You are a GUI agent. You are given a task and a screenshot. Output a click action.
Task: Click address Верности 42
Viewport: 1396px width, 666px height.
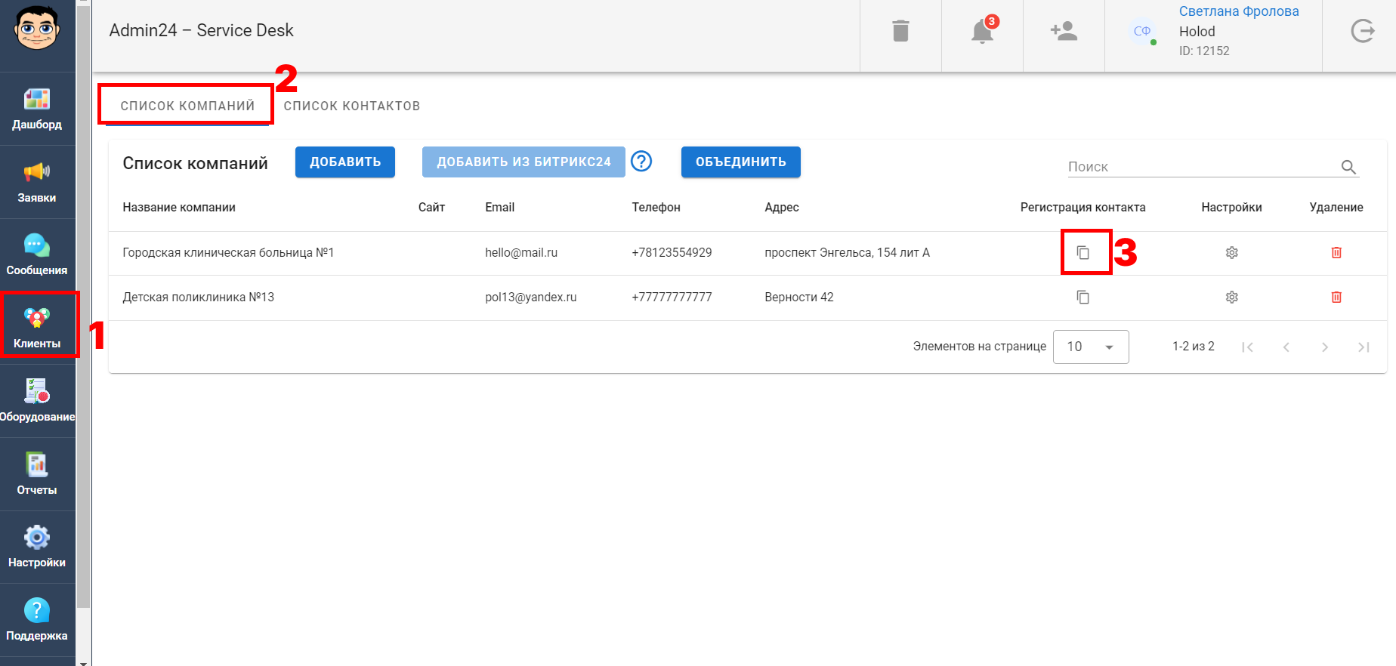799,298
